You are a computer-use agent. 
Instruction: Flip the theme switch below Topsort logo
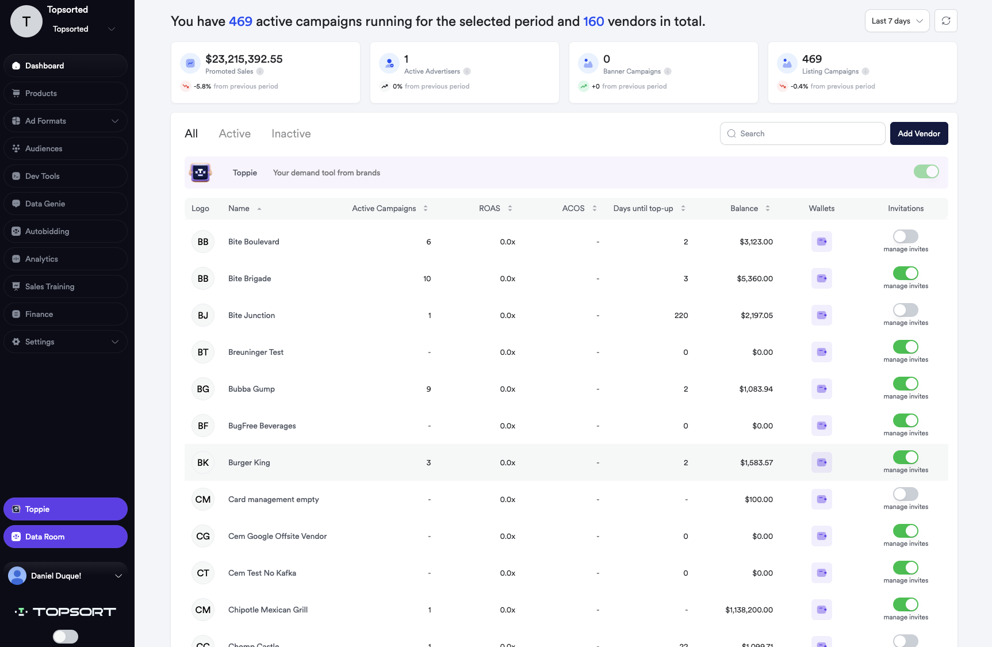[x=66, y=636]
